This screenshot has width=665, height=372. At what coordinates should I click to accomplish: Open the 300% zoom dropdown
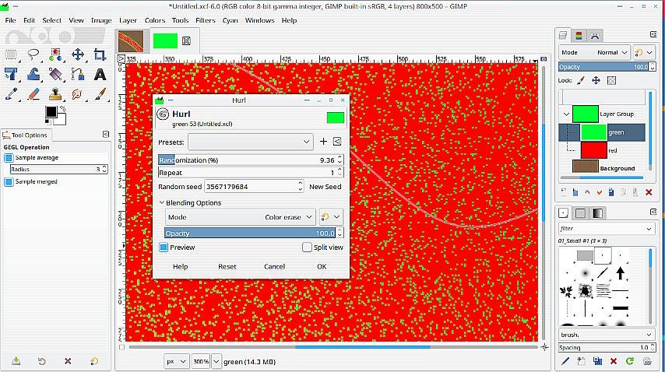click(x=216, y=361)
